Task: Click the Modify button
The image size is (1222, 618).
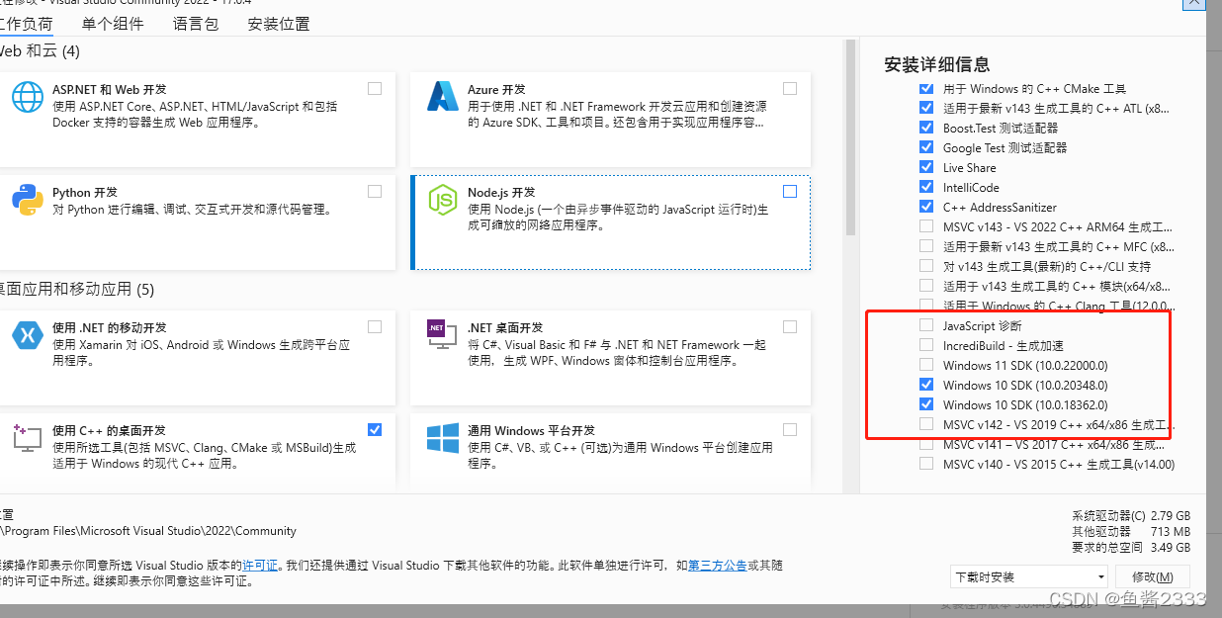Action: tap(1153, 576)
